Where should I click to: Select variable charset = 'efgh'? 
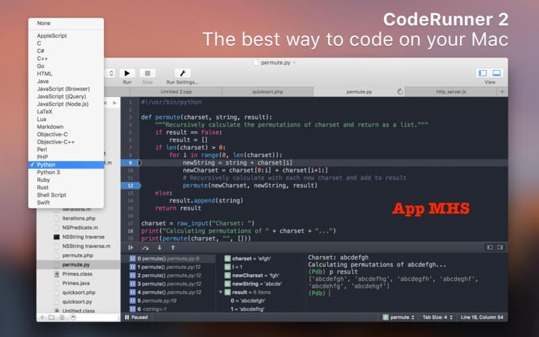pos(251,259)
